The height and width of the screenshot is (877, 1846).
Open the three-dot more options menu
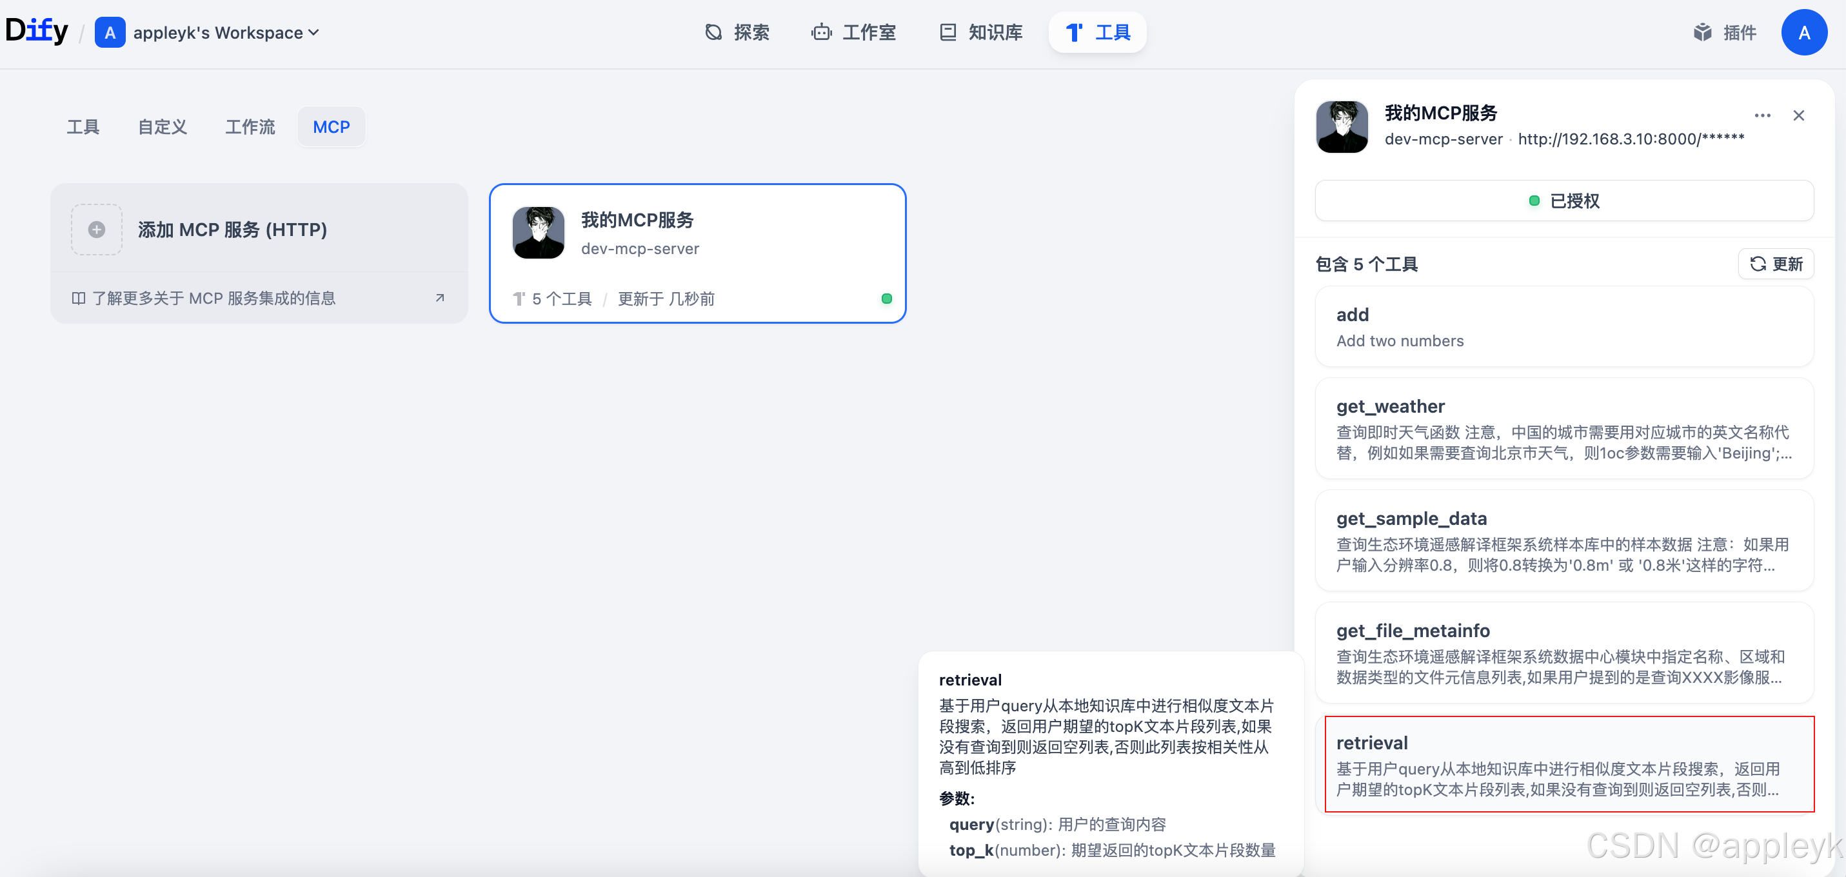click(x=1762, y=115)
